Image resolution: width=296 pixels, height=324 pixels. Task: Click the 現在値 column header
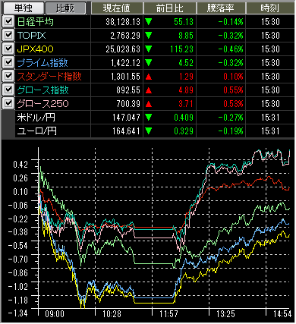click(117, 8)
